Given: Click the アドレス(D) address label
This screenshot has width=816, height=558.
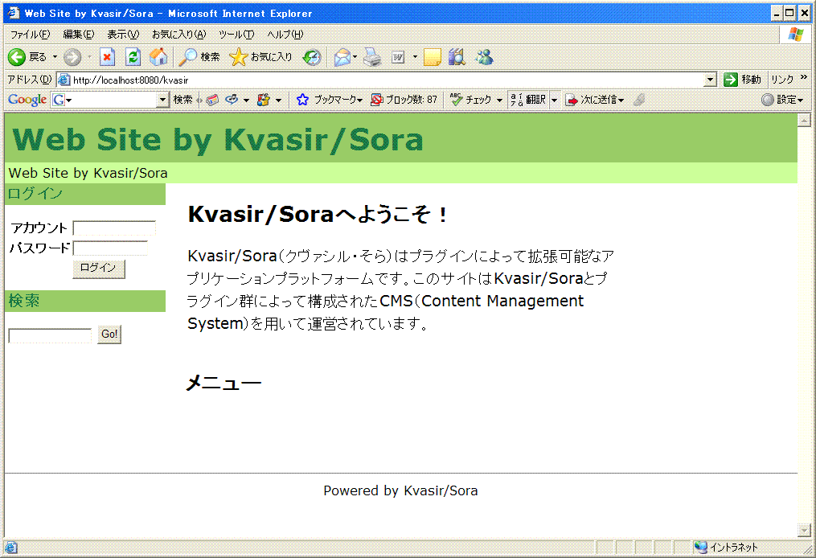Looking at the screenshot, I should tap(29, 80).
